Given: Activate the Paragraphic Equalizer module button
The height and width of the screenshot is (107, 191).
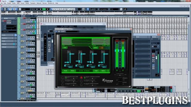Looking at the screenshot, I should (62, 77).
